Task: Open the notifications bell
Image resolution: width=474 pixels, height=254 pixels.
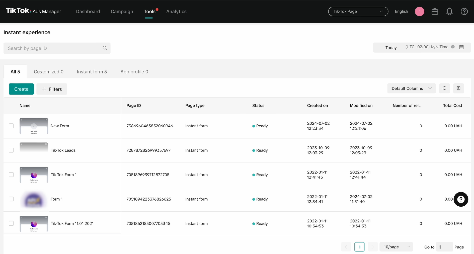Action: click(x=449, y=12)
